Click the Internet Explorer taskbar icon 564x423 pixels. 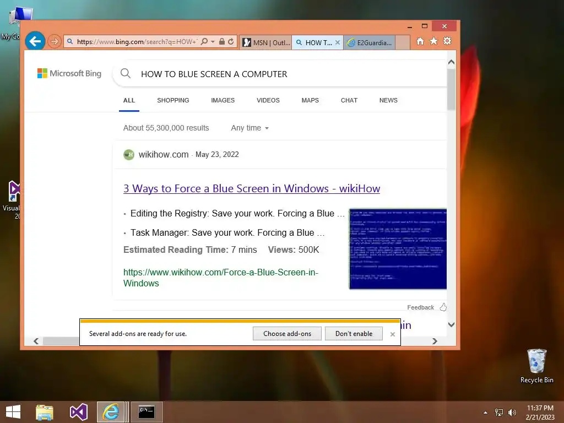[111, 412]
